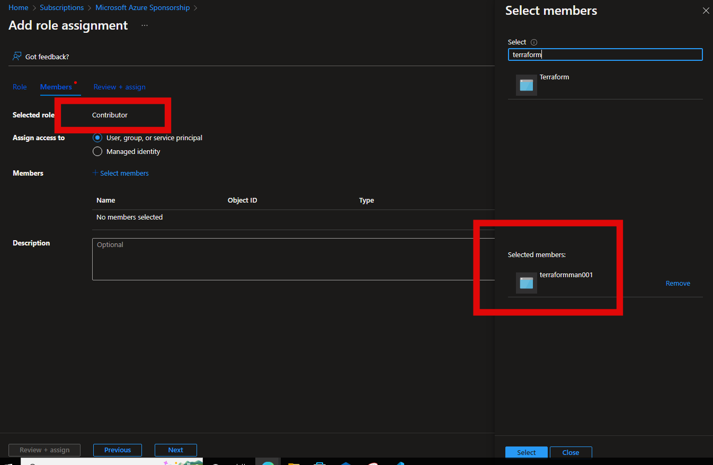
Task: Click the Assign access to label
Action: (x=39, y=138)
